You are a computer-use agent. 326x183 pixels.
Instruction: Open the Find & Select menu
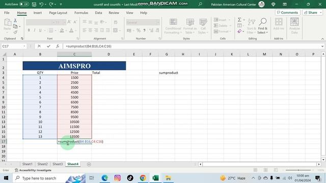coord(263,26)
